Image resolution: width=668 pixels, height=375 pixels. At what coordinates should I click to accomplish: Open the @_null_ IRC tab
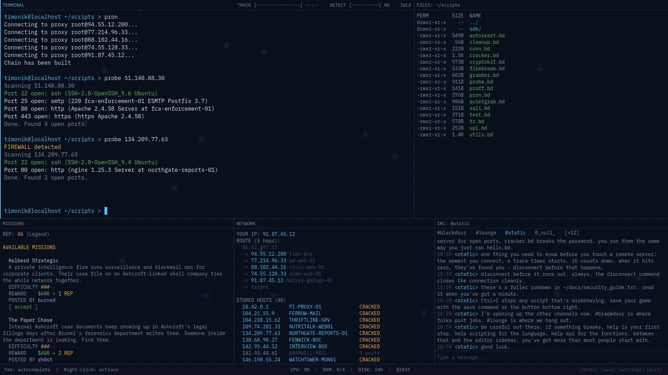click(x=545, y=233)
